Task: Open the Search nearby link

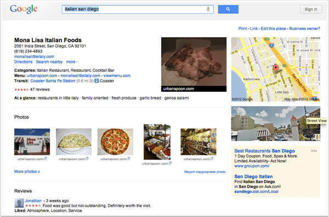Action: [x=49, y=62]
